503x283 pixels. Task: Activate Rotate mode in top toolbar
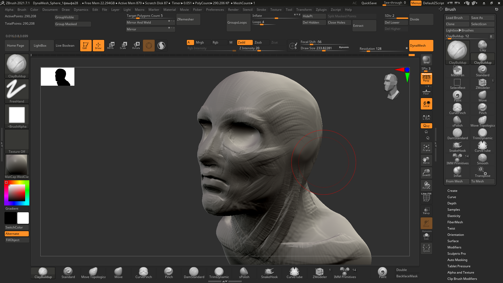pos(136,45)
